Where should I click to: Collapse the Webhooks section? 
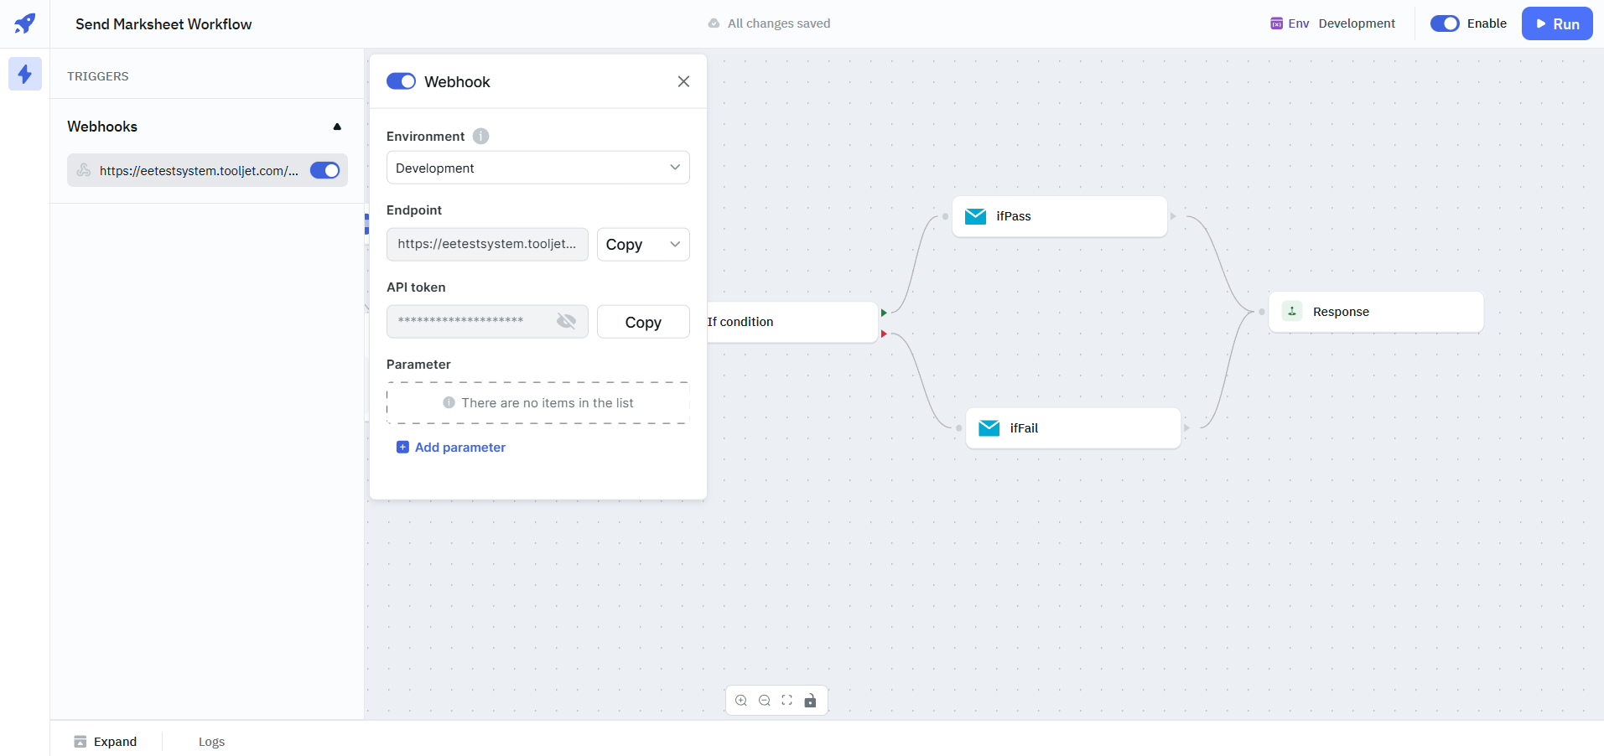(x=337, y=127)
